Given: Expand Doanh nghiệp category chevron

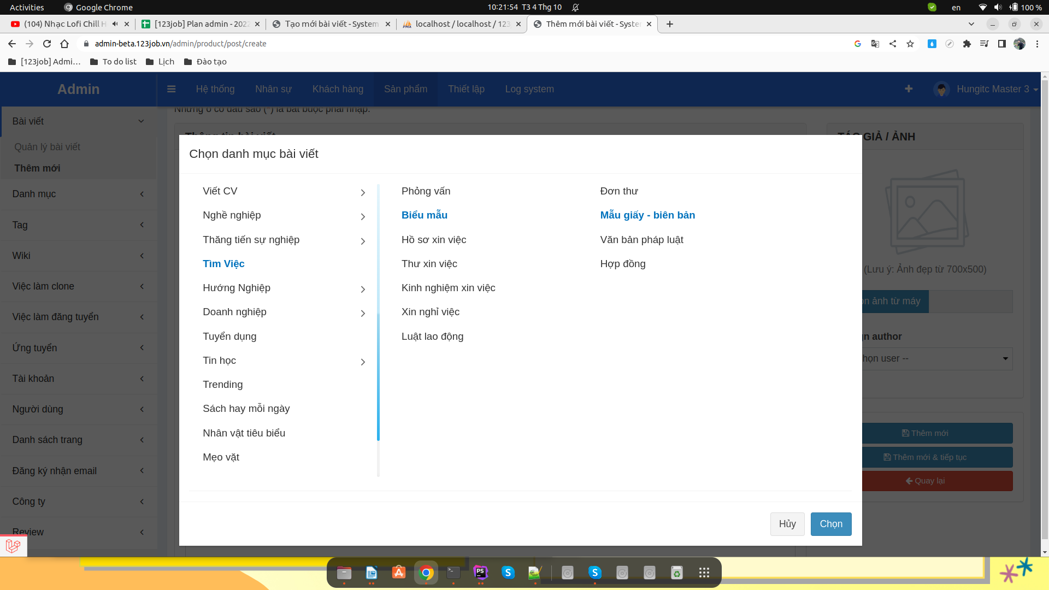Looking at the screenshot, I should tap(363, 314).
